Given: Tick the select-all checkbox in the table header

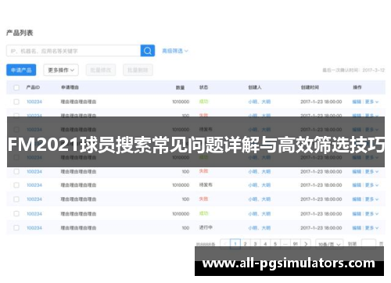Looking at the screenshot, I should pyautogui.click(x=16, y=88).
